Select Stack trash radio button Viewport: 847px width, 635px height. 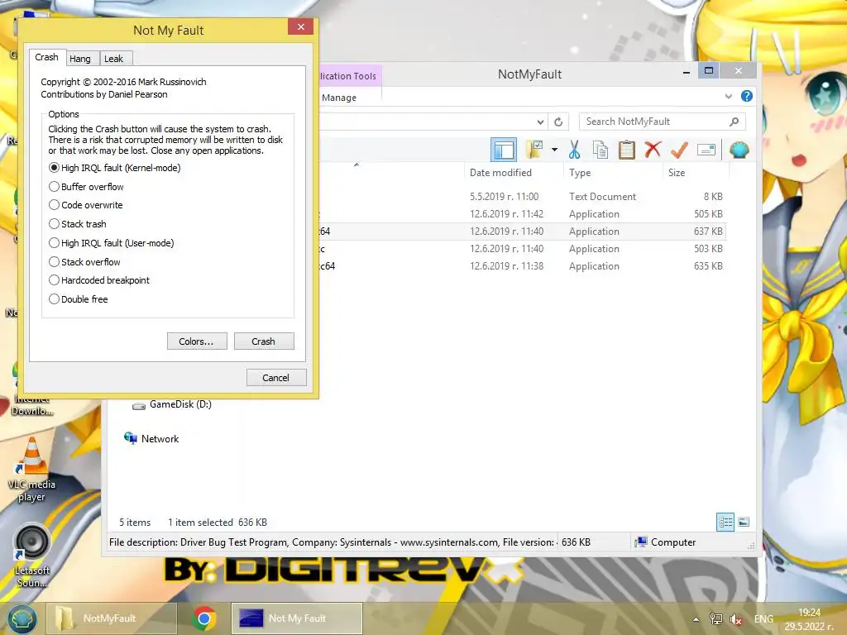click(x=77, y=224)
